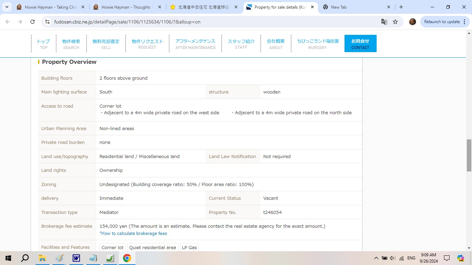Show hidden system tray icons chevron
The width and height of the screenshot is (472, 265).
click(376, 258)
